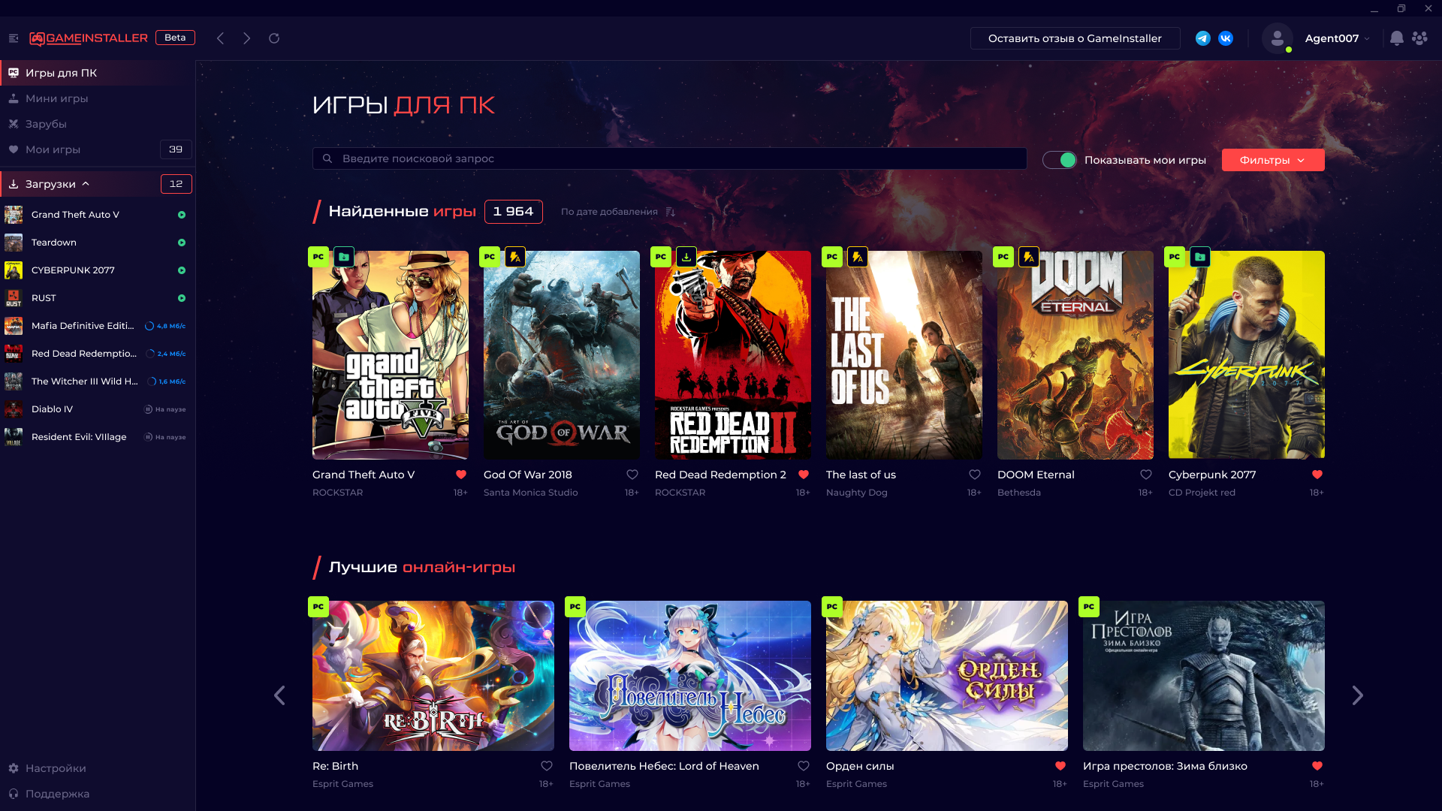Image resolution: width=1442 pixels, height=811 pixels.
Task: Favorite God Of War 2018 heart
Action: 632,475
